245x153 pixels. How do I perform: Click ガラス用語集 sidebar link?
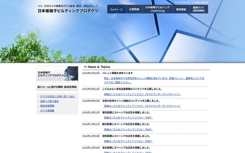pos(47,111)
